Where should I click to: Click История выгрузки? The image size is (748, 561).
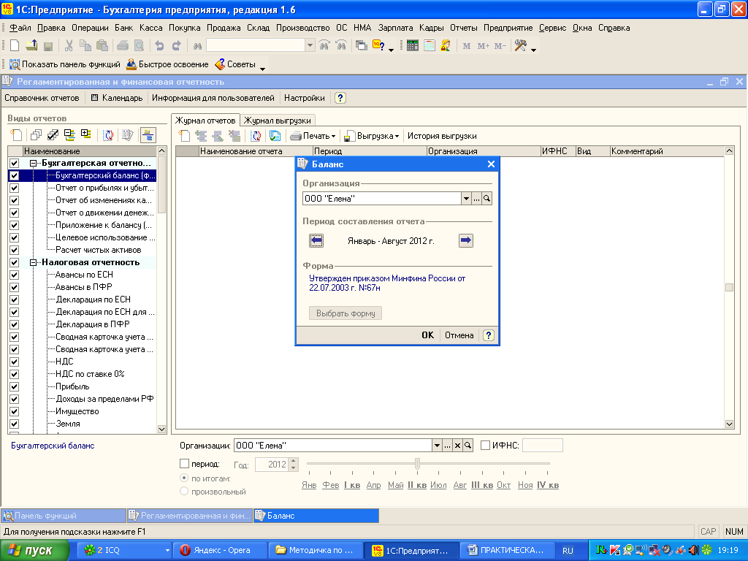click(x=442, y=136)
